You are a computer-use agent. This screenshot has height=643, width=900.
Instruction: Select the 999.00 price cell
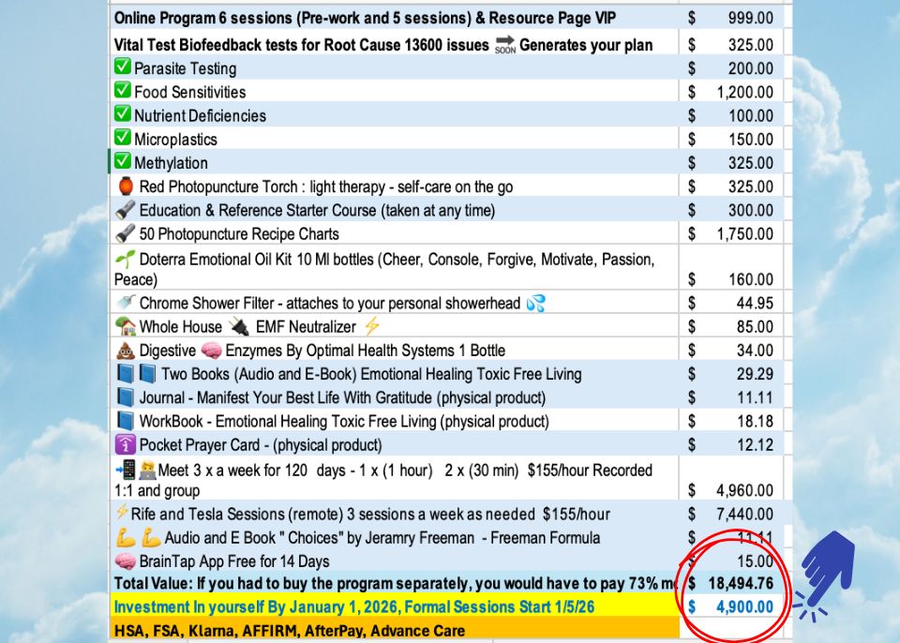tap(750, 18)
